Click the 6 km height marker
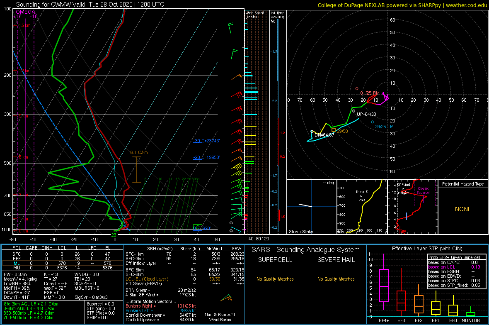The width and height of the screenshot is (489, 325). 23,157
